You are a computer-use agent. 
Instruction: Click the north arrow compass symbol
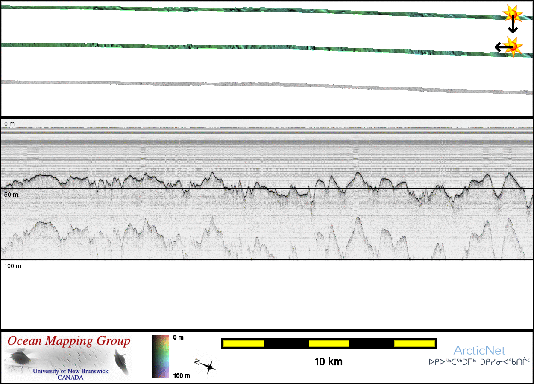point(205,366)
